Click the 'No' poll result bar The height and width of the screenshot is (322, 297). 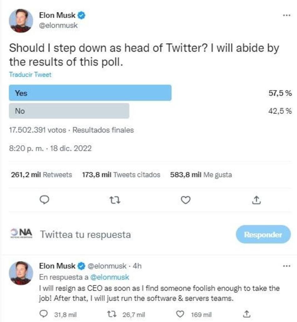(x=69, y=111)
